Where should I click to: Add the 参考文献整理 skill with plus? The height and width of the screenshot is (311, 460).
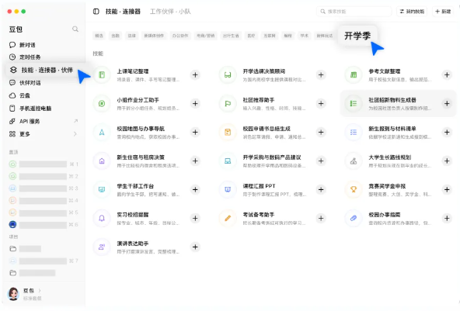(x=447, y=75)
